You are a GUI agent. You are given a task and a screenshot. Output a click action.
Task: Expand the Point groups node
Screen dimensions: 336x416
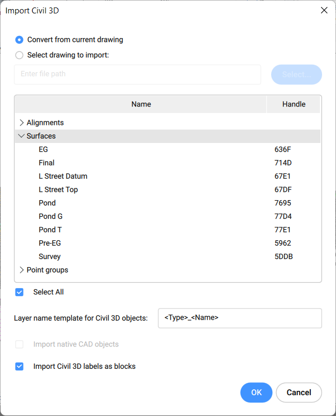point(22,270)
